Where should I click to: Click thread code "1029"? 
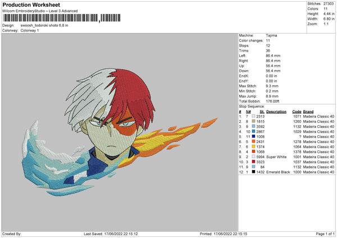coord(297,131)
